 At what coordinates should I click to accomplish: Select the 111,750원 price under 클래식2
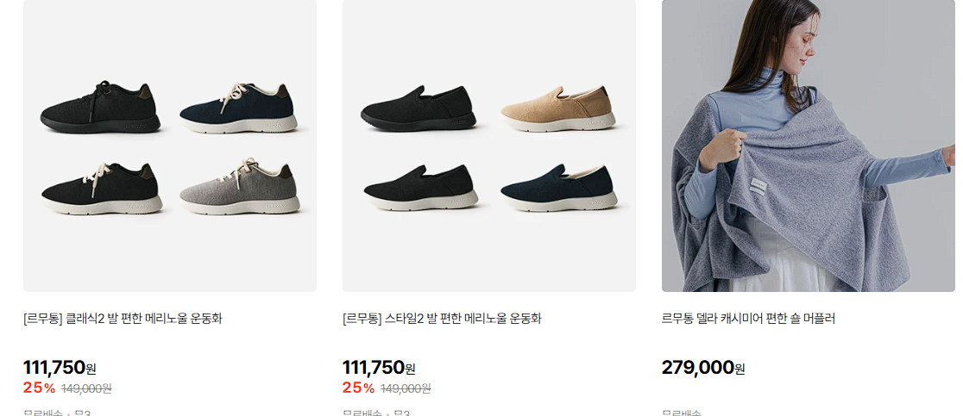(60, 369)
